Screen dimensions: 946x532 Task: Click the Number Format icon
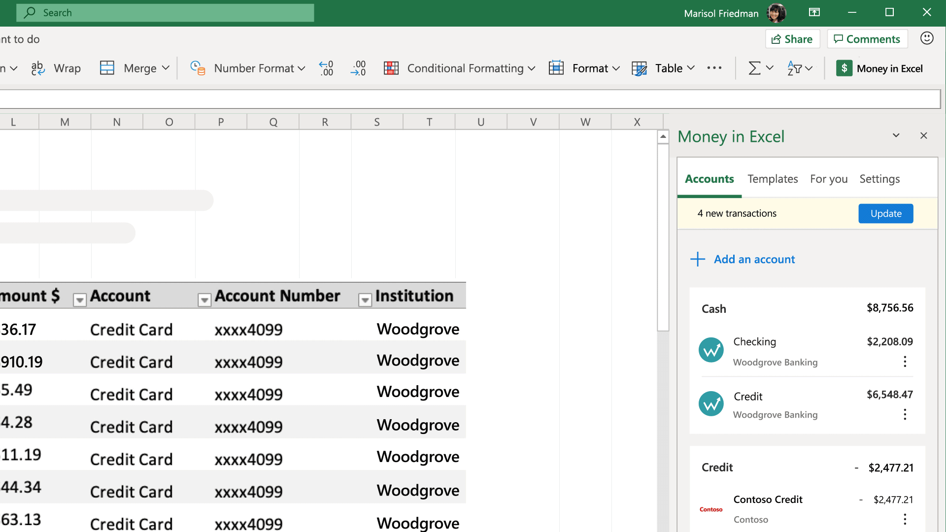pos(199,68)
